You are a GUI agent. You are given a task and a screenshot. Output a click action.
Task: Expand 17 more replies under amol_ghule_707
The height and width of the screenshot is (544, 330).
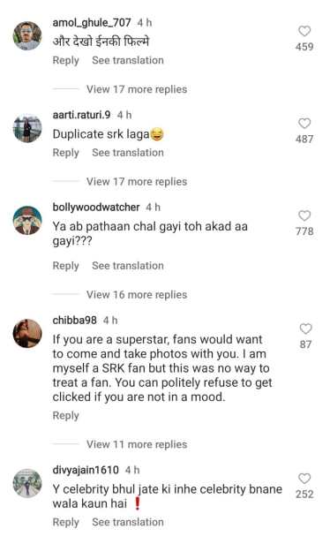[x=137, y=89]
